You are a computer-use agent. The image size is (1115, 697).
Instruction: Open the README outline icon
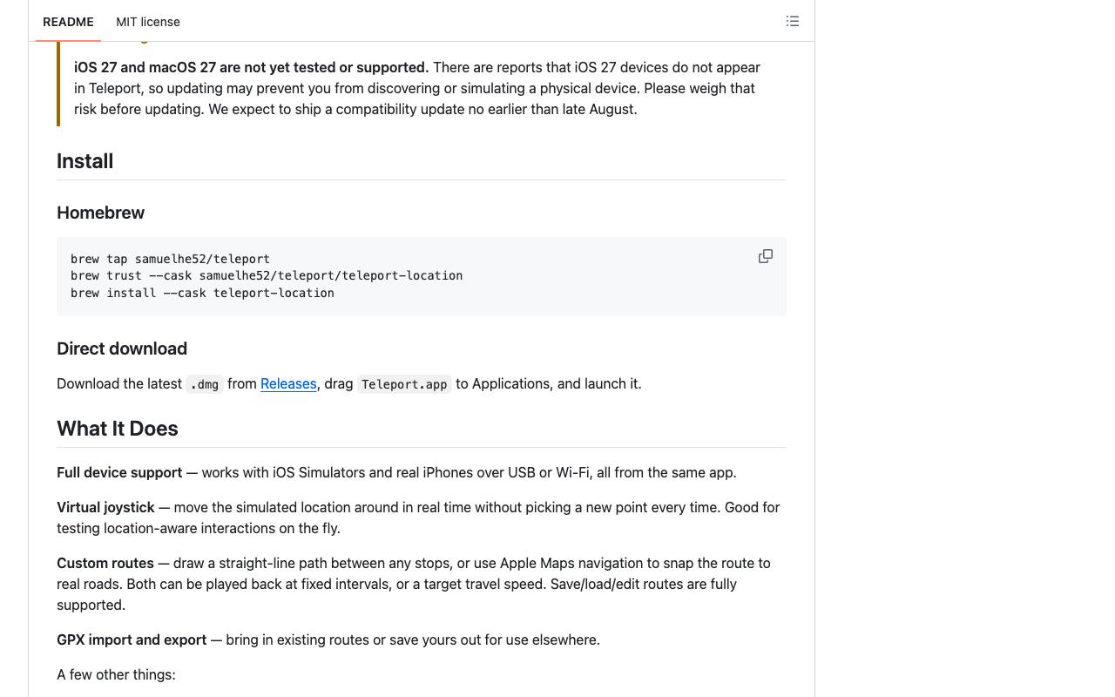point(793,21)
